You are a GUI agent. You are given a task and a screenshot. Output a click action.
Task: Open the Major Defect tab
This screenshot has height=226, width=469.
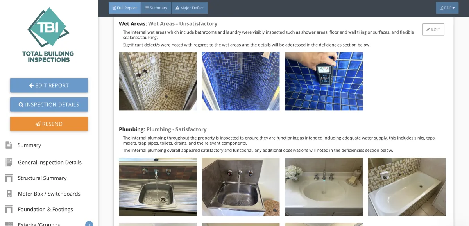(x=190, y=8)
